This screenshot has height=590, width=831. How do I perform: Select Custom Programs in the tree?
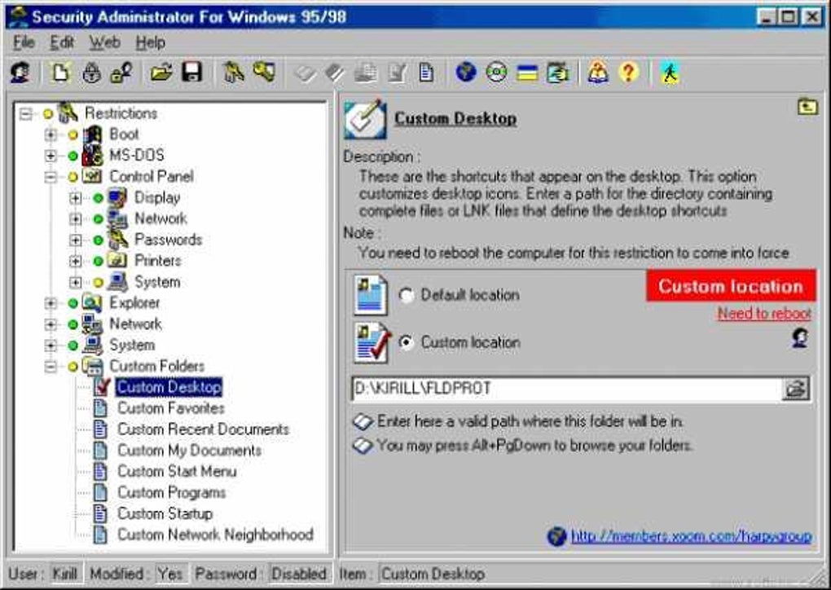tap(172, 492)
